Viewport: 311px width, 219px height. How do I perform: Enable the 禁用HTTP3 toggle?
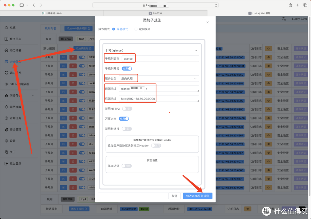click(x=126, y=108)
